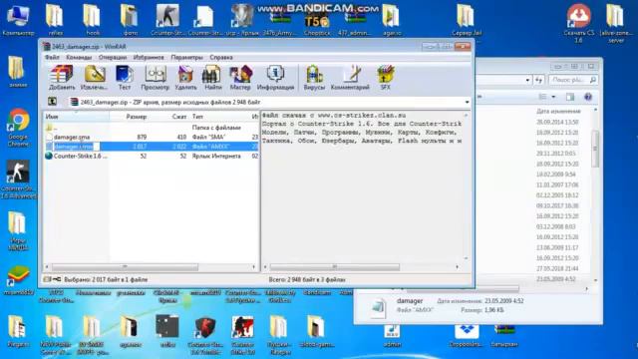This screenshot has height=359, width=638.
Task: Click the SFX toolbar icon
Action: [x=385, y=78]
